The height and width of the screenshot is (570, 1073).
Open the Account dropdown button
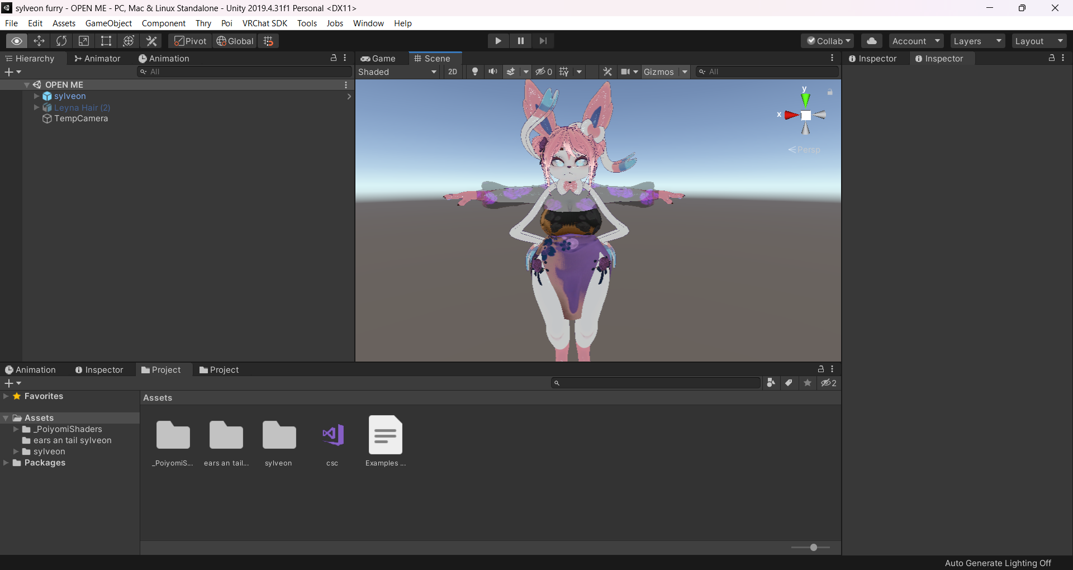915,41
